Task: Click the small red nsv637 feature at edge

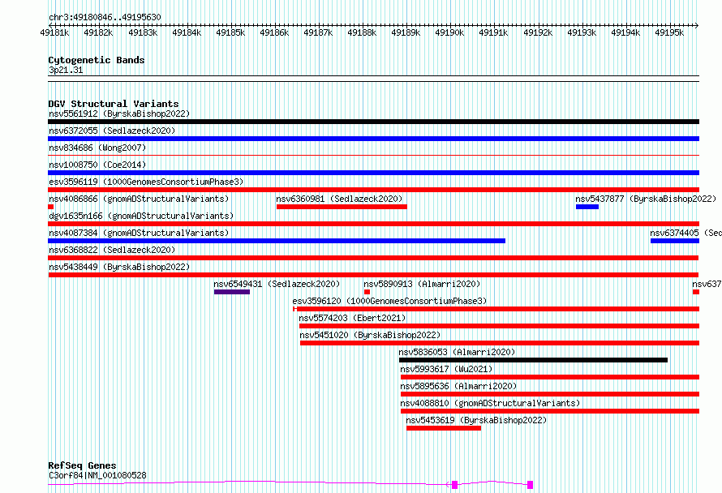Action: point(696,292)
